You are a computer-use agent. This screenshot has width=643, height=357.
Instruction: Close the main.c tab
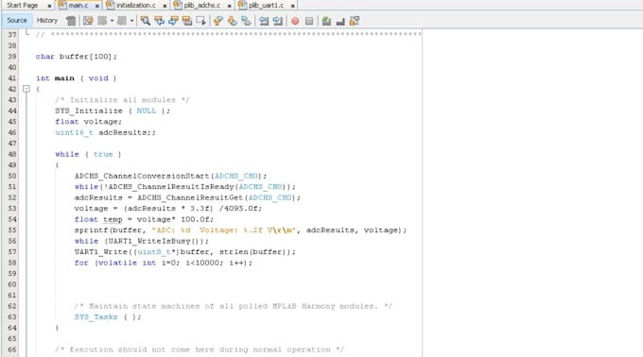97,6
